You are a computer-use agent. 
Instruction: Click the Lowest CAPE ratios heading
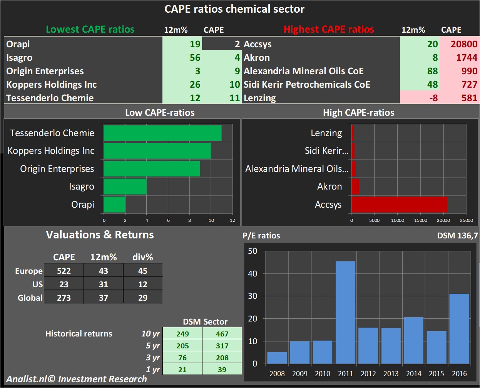coord(90,30)
